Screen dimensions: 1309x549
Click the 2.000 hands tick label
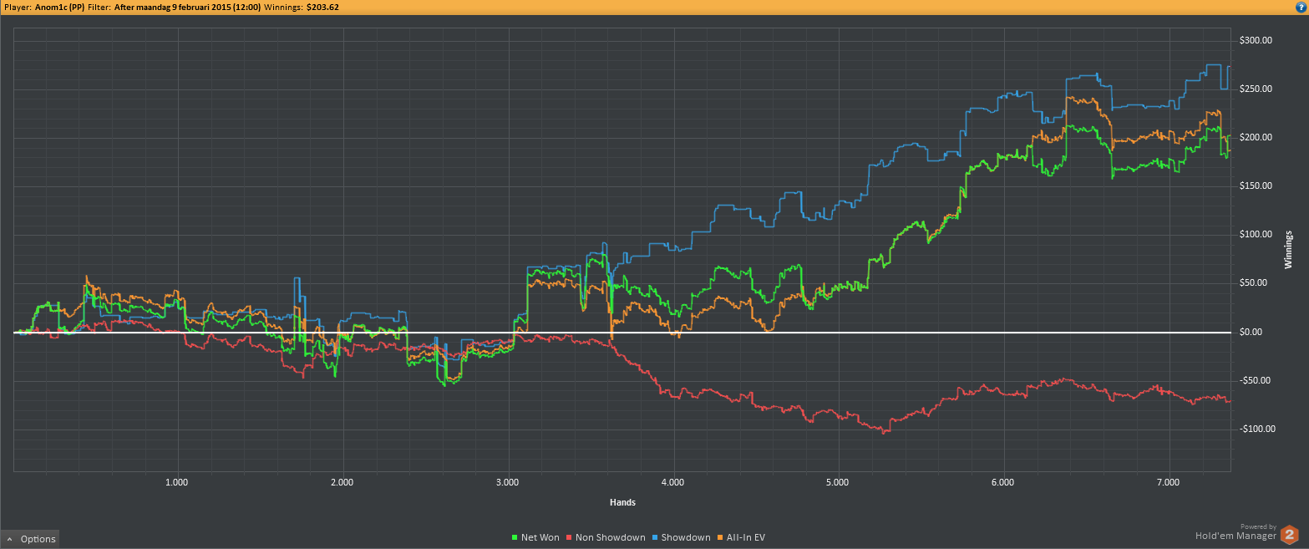tap(342, 482)
